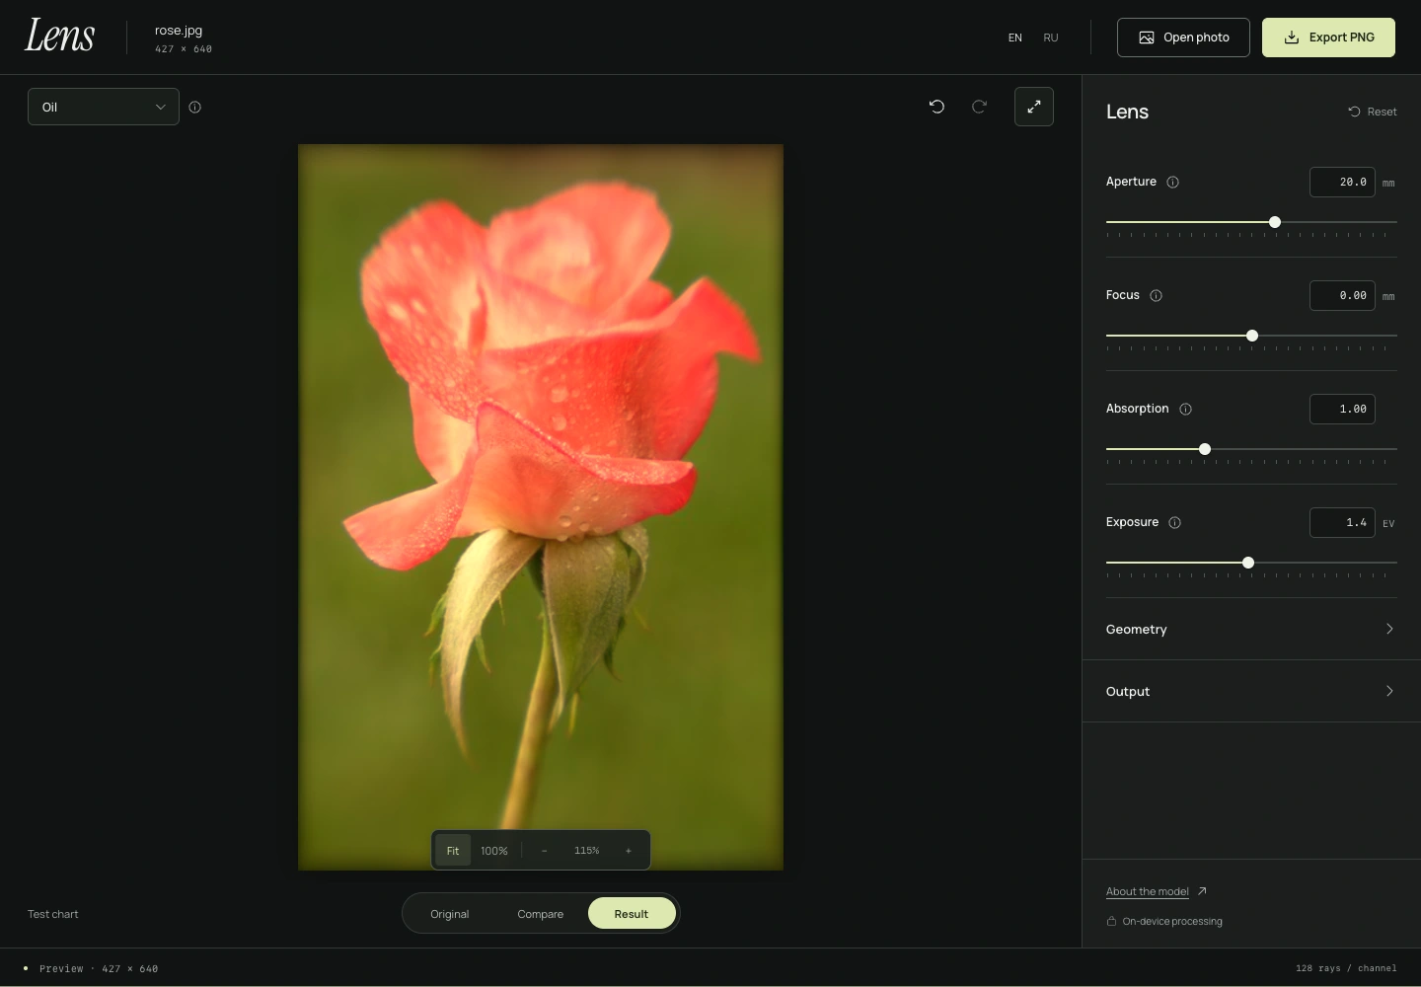Viewport: 1421px width, 987px height.
Task: Switch language to RU
Action: click(1051, 38)
